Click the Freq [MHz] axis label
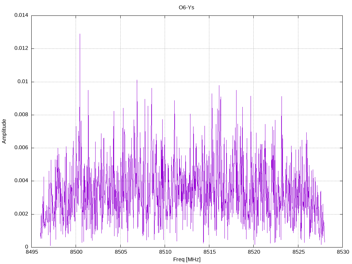The image size is (352, 264). click(x=187, y=260)
